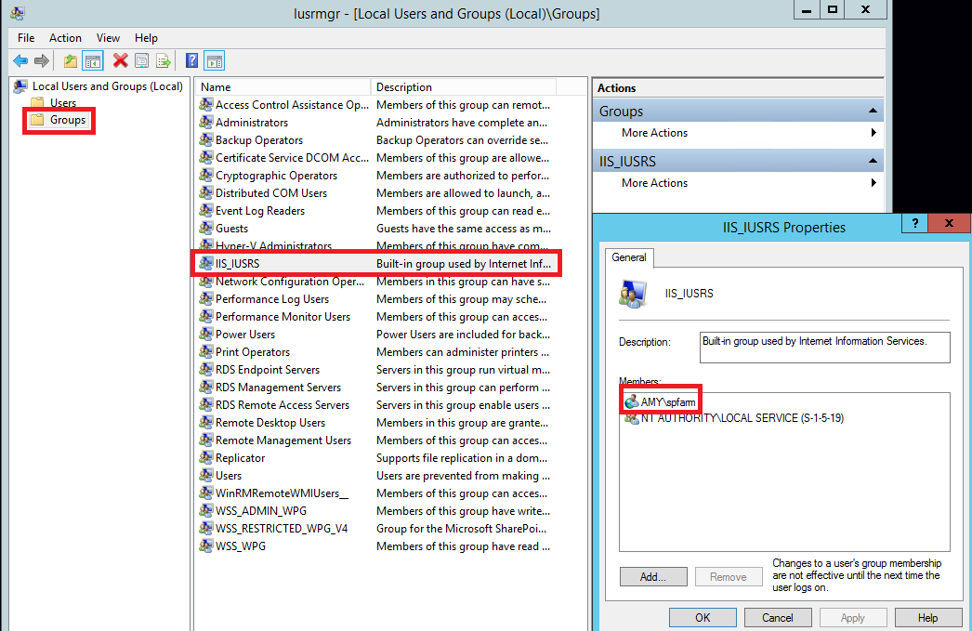Select the IIS_IUSRS group row

pyautogui.click(x=376, y=263)
